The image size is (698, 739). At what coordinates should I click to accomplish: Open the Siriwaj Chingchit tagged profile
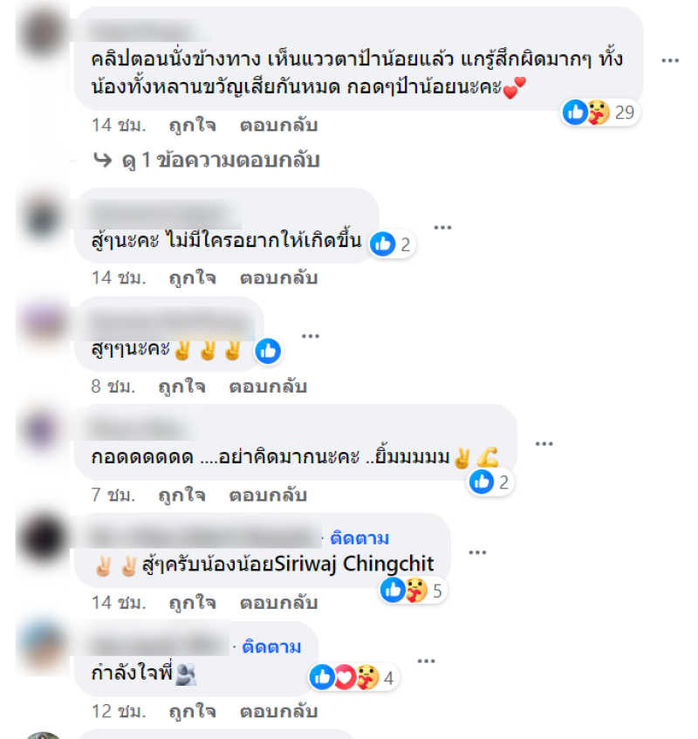[354, 564]
